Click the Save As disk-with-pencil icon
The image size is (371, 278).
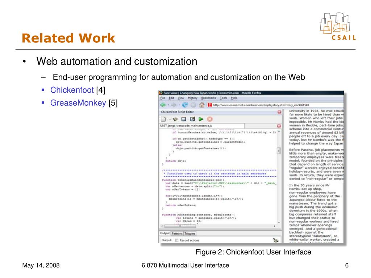pos(192,119)
